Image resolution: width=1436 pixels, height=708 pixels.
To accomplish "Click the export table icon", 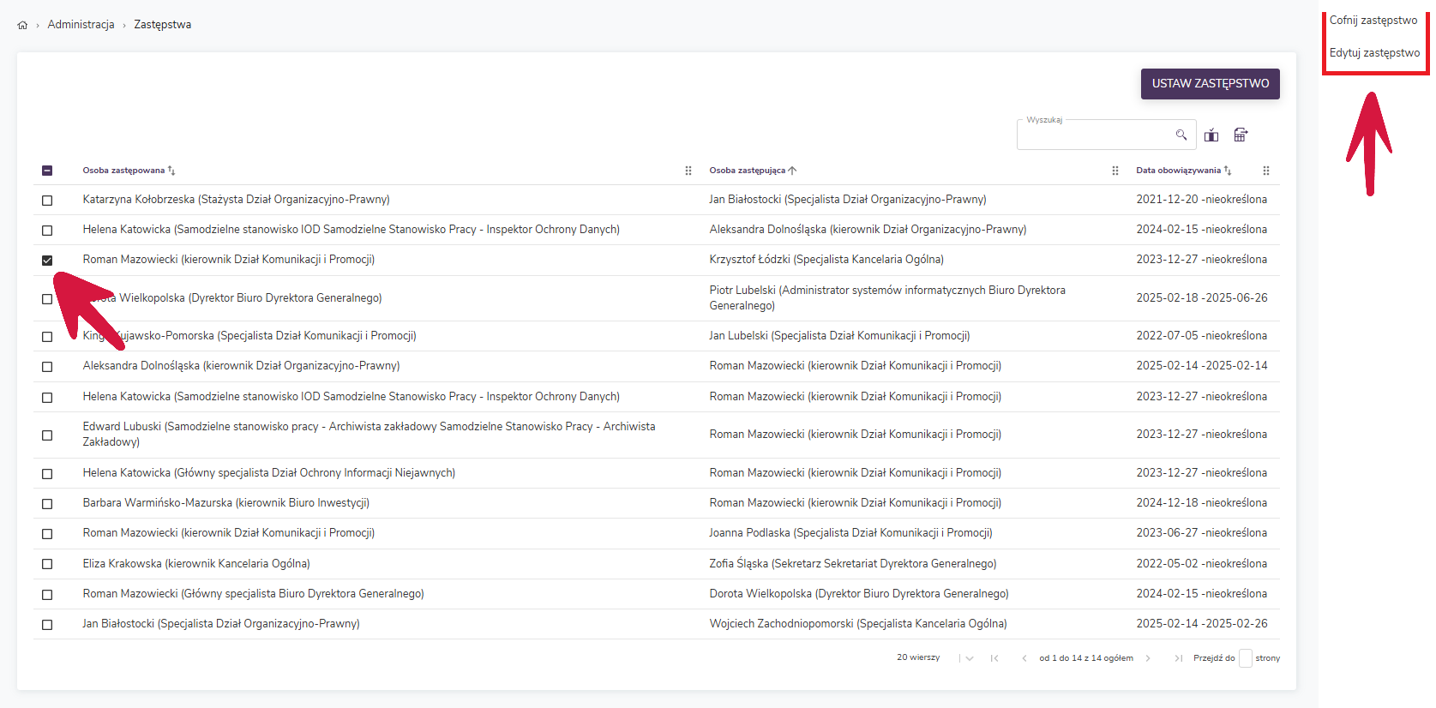I will click(1240, 135).
